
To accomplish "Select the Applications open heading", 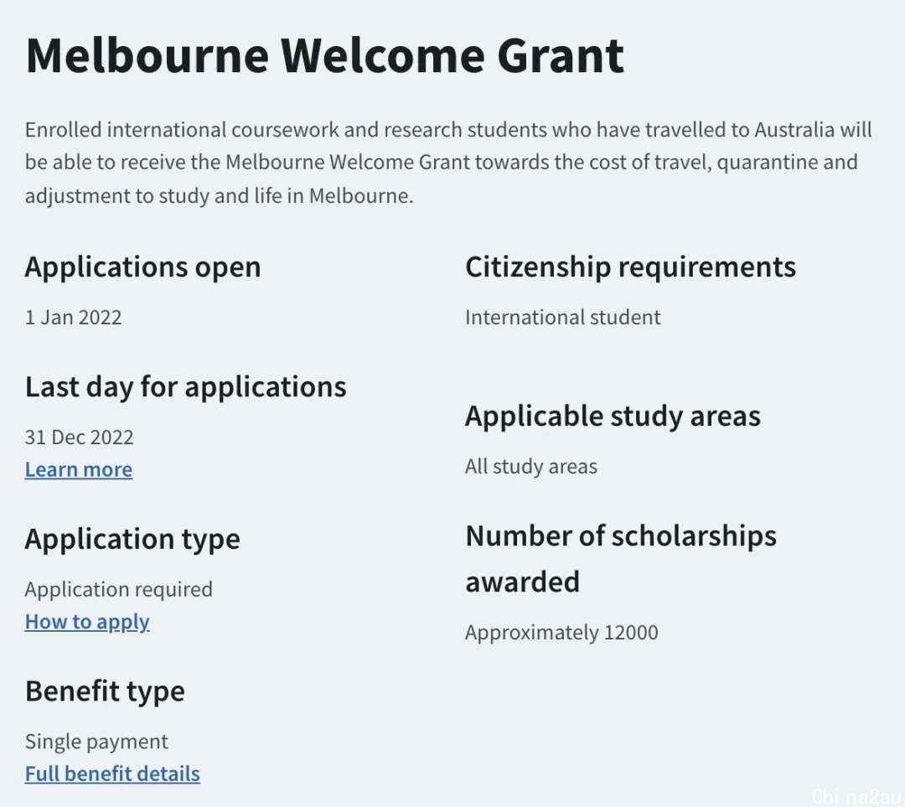I will (143, 267).
